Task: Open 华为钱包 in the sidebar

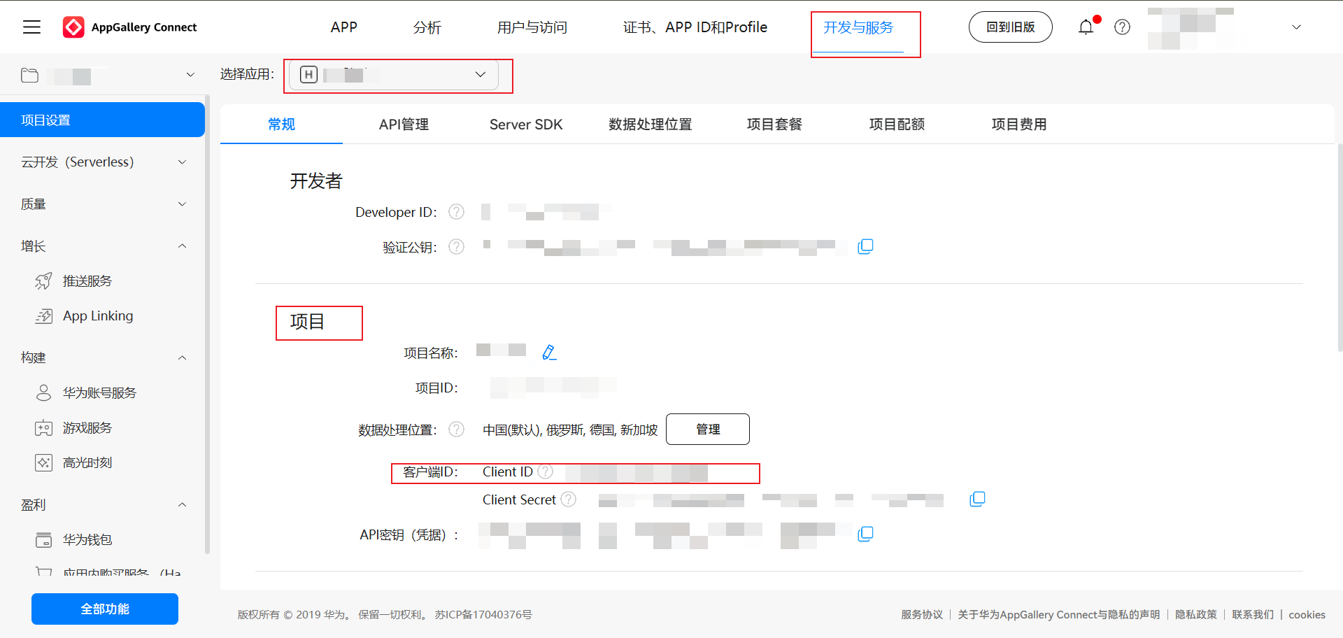Action: click(87, 540)
